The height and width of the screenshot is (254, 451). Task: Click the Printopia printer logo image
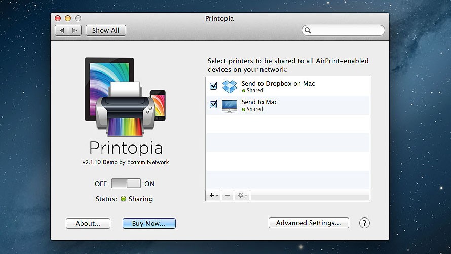(x=125, y=97)
